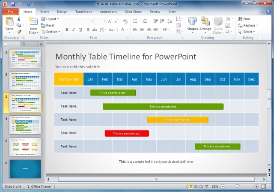Open PowerPoint Help question mark

point(268,12)
